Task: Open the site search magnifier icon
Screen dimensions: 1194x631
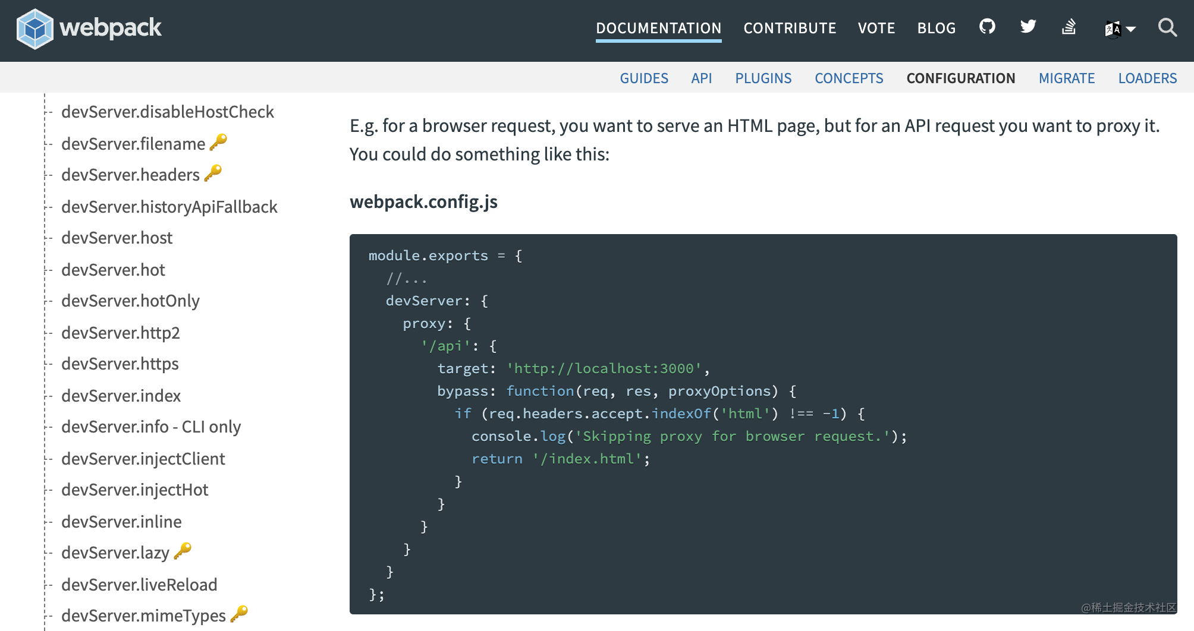Action: tap(1167, 28)
